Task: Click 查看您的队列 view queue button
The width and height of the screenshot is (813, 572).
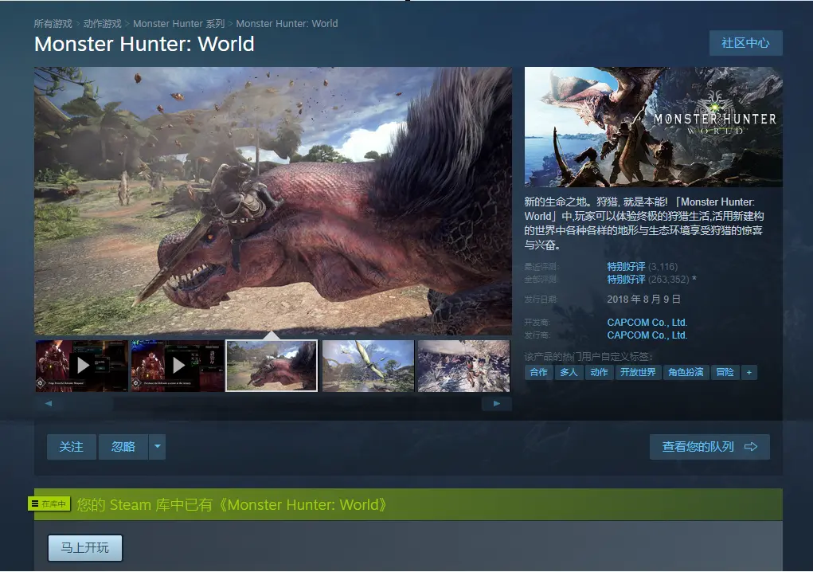Action: tap(709, 447)
